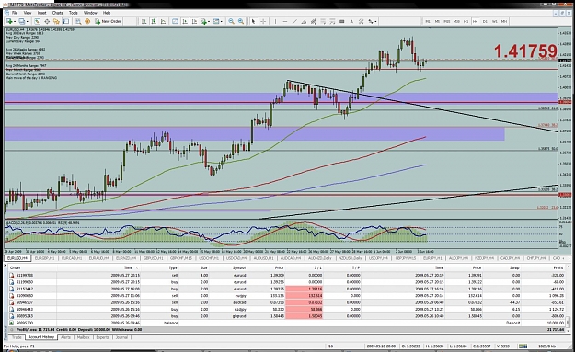Sort history by Profit column header

(x=543, y=267)
